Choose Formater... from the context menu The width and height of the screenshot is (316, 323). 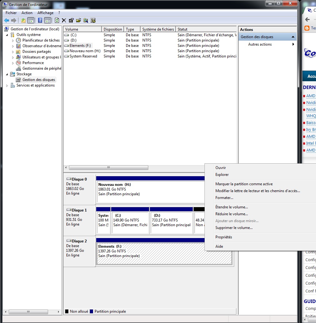pyautogui.click(x=224, y=198)
